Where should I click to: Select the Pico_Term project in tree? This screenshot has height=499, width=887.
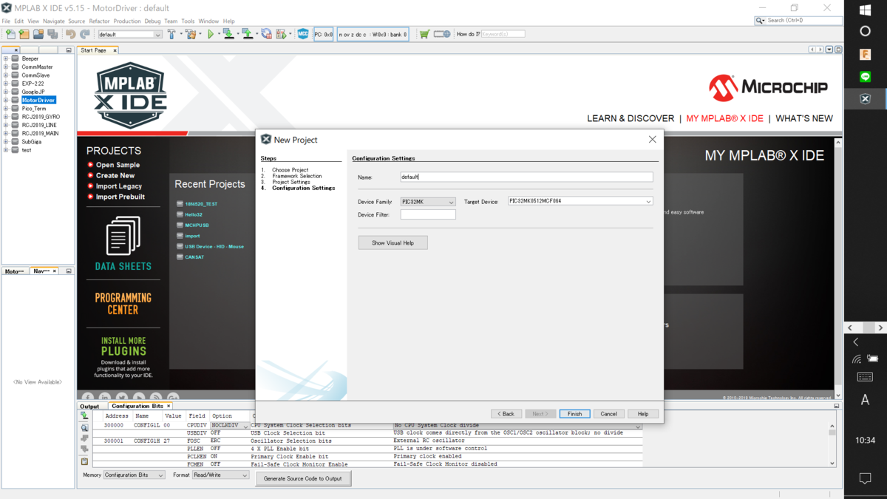34,108
